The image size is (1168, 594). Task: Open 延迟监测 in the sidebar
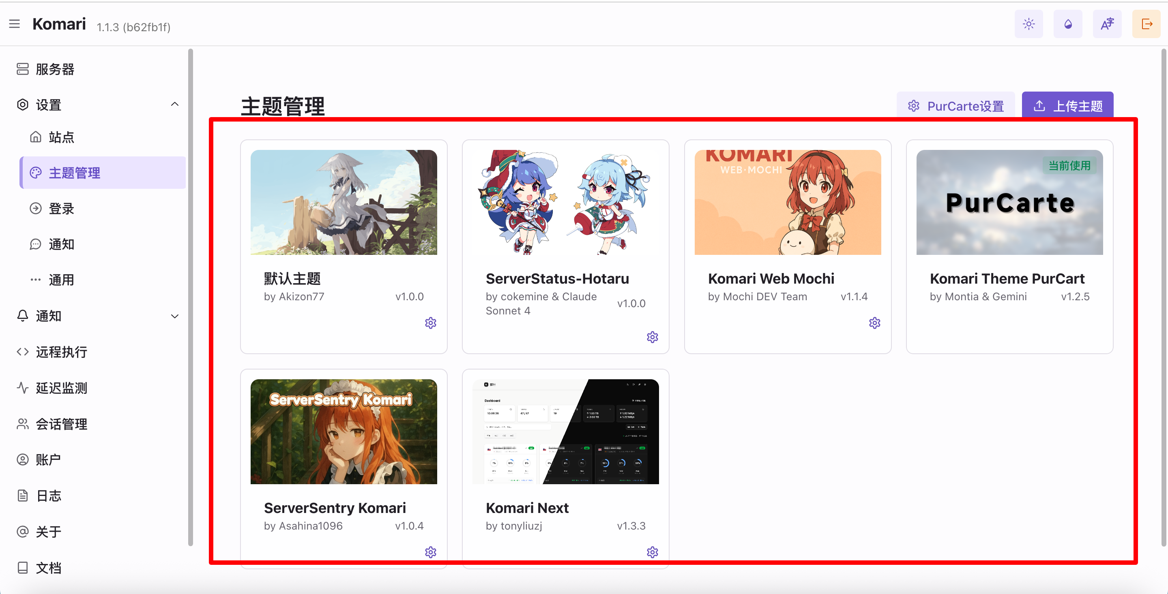(61, 388)
